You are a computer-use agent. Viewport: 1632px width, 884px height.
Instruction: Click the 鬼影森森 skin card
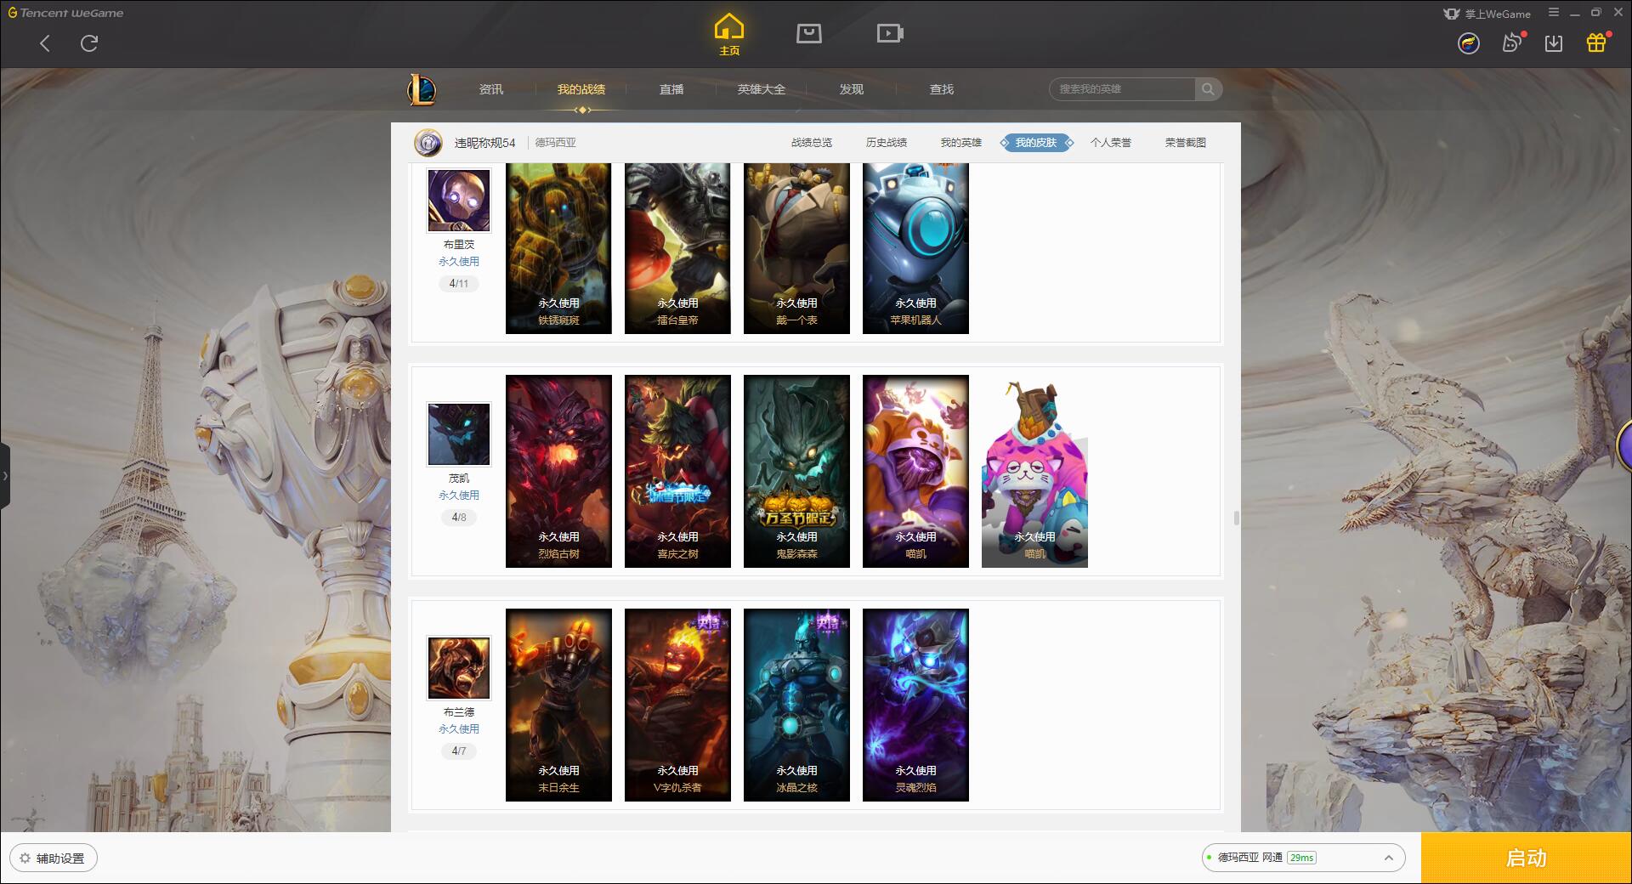coord(796,471)
